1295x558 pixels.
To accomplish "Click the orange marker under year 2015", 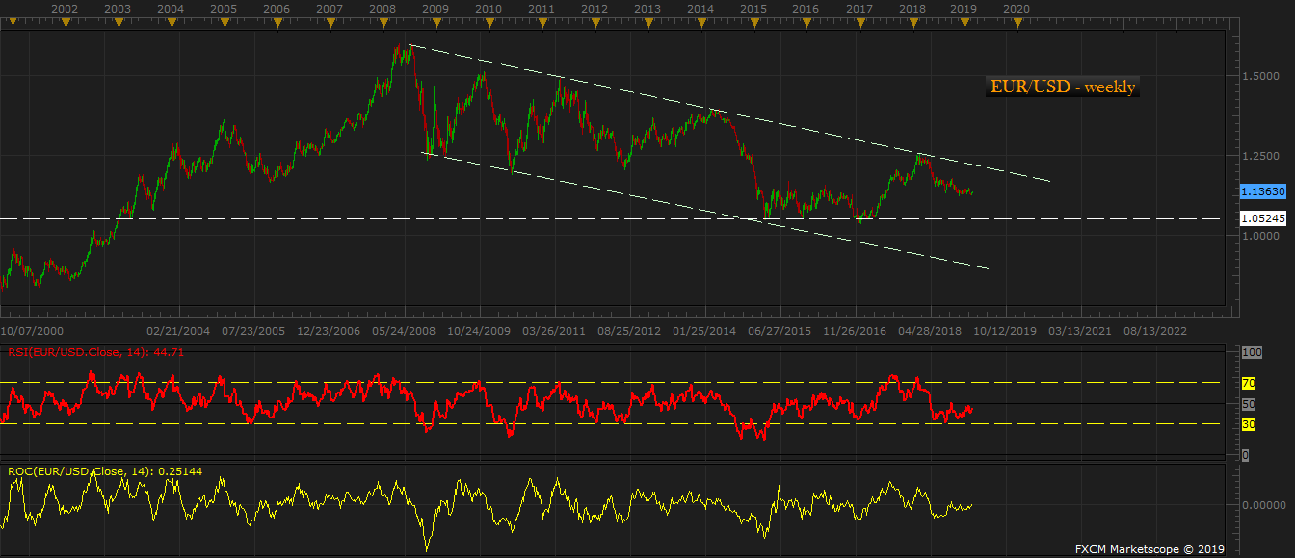I will coord(753,22).
